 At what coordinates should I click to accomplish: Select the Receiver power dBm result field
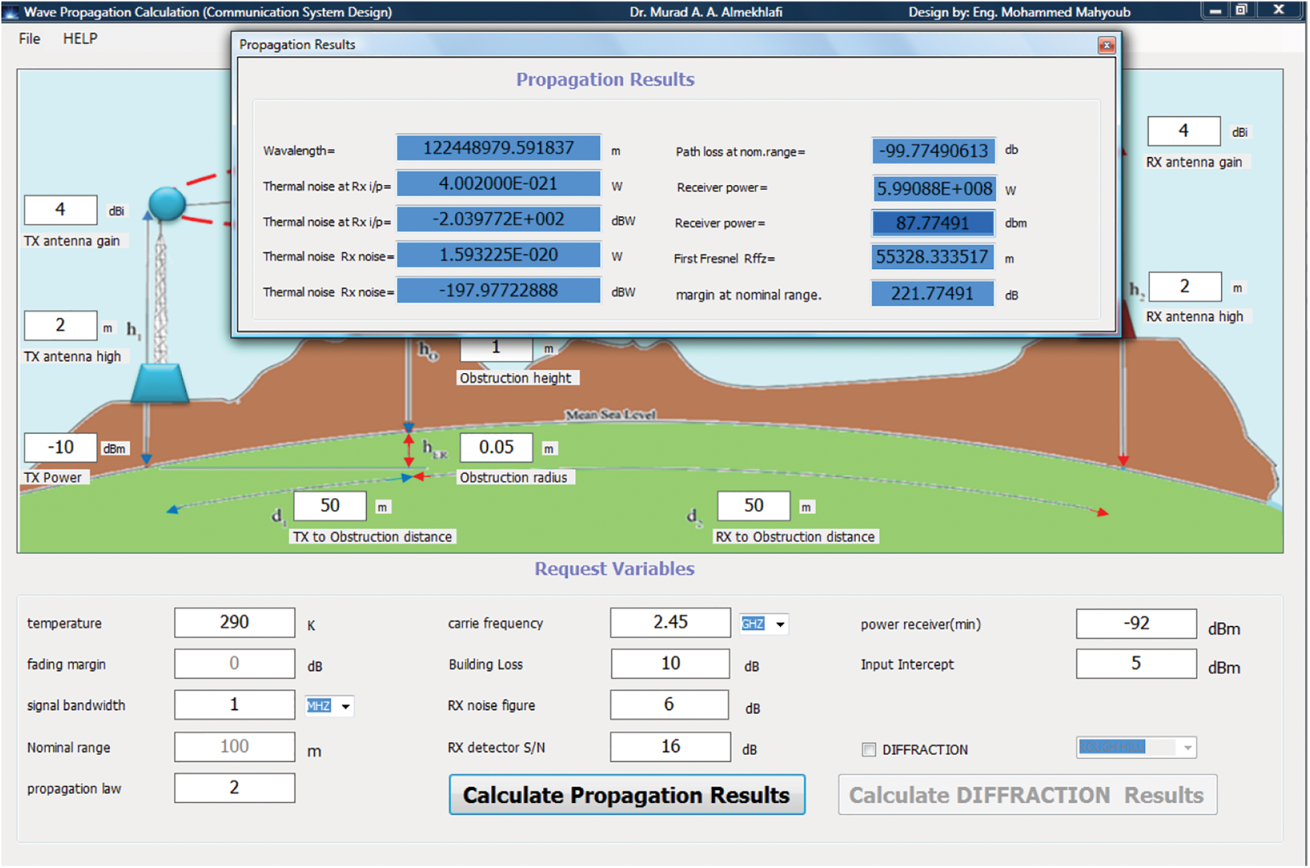(932, 223)
